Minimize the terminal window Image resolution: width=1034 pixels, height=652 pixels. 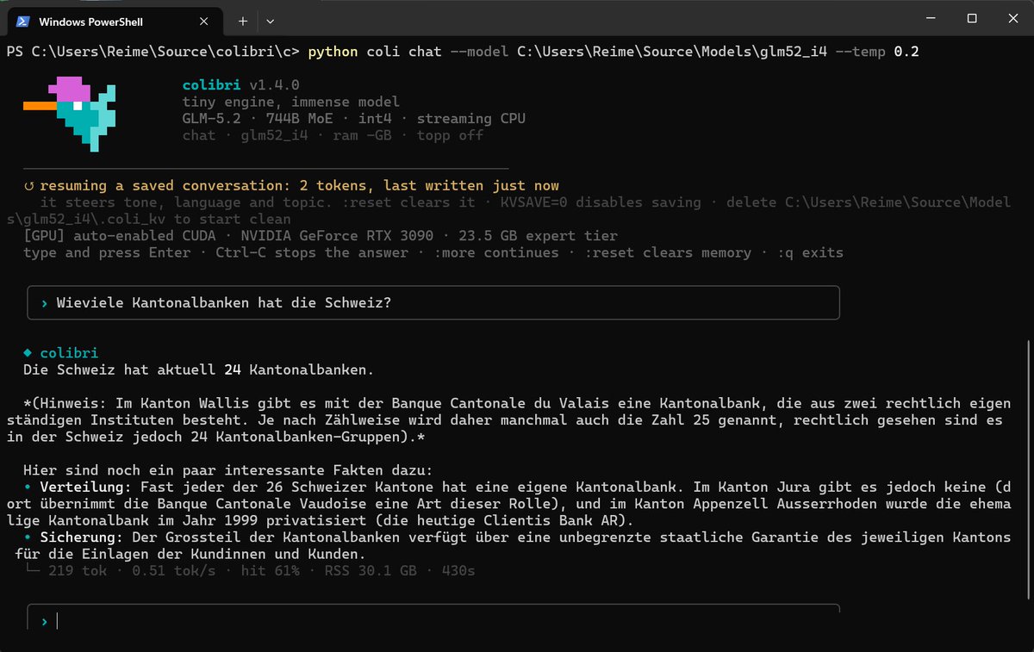[931, 18]
